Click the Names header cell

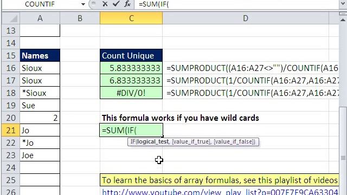coord(40,55)
